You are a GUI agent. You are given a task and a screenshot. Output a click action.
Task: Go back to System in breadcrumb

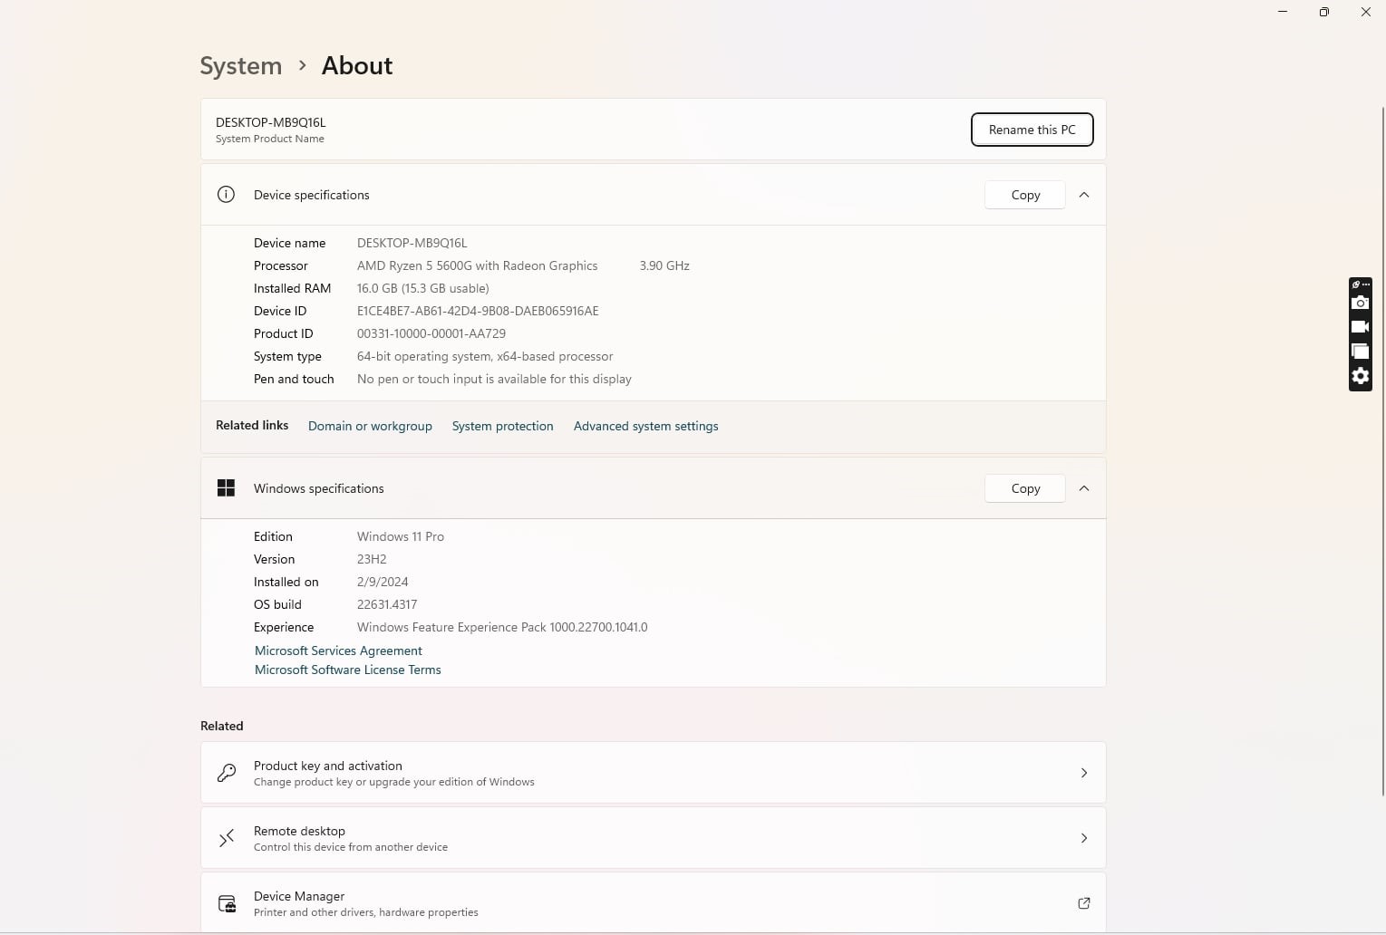click(241, 66)
